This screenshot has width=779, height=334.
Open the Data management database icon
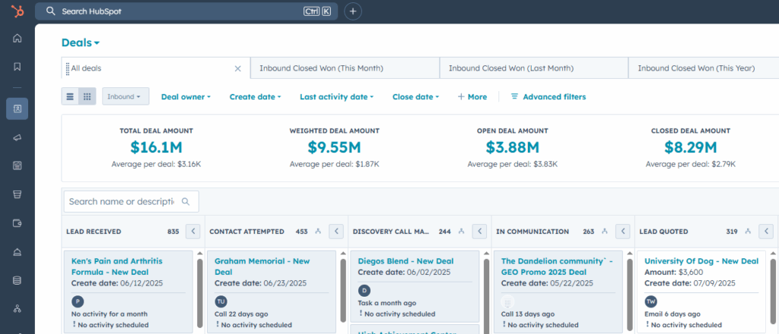coord(17,280)
